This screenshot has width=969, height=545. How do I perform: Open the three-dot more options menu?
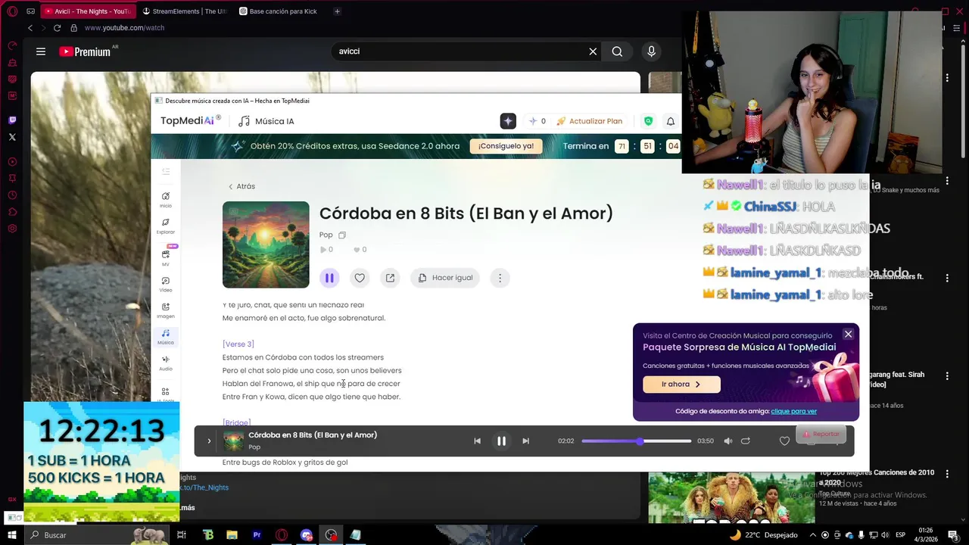pyautogui.click(x=500, y=278)
